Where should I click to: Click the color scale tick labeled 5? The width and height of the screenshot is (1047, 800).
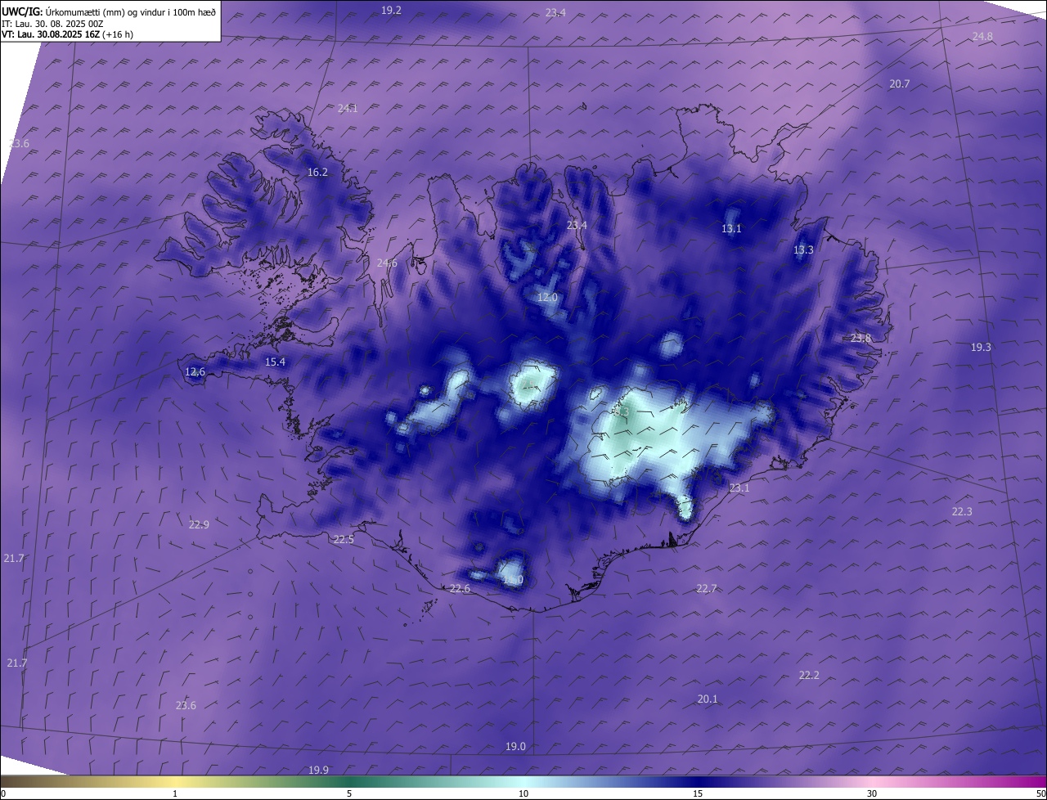pyautogui.click(x=349, y=793)
